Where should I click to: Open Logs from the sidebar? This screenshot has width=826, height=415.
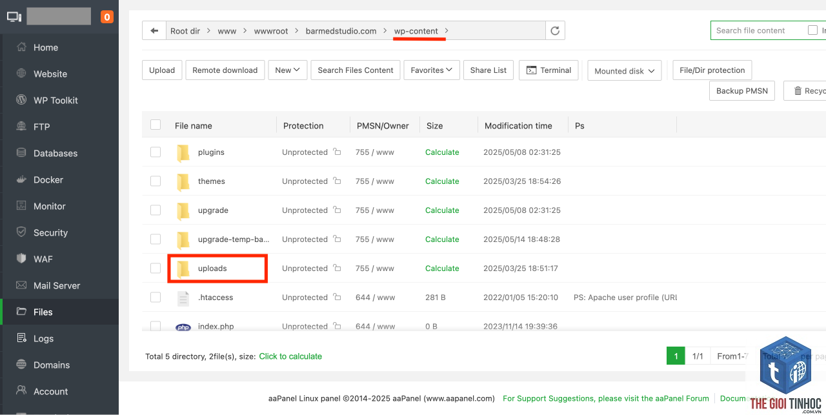pyautogui.click(x=59, y=338)
